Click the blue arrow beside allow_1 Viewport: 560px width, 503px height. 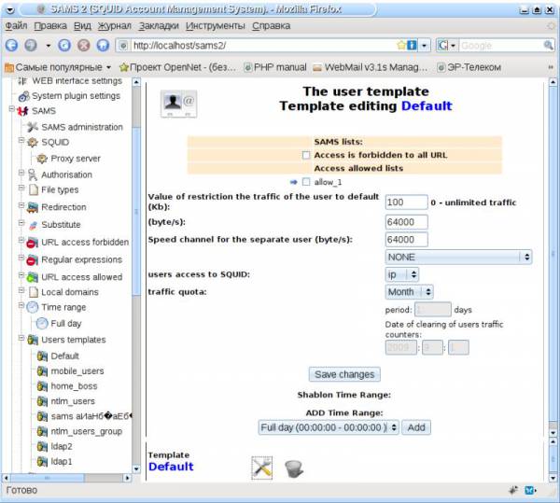294,182
